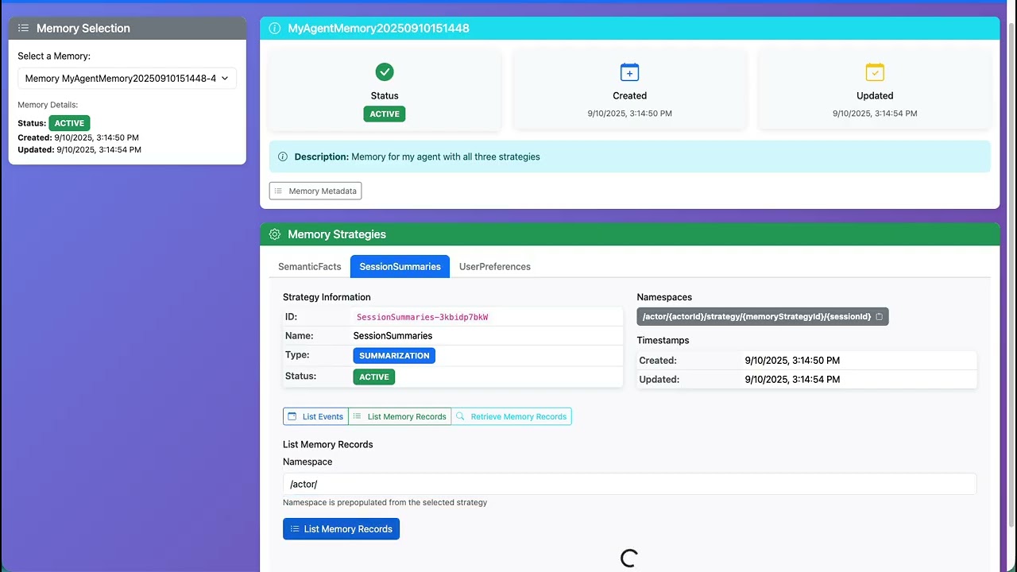
Task: Show the List Events view
Action: (x=315, y=416)
